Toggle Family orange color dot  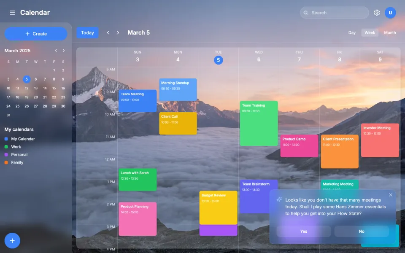click(6, 162)
